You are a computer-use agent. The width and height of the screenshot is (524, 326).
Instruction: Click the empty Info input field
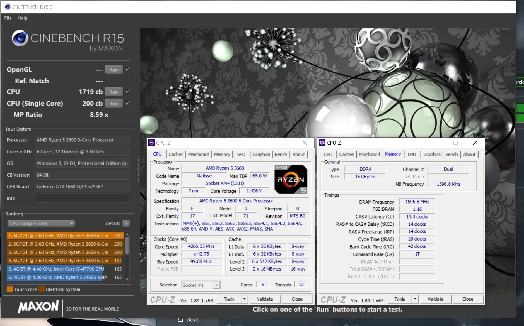coord(82,198)
